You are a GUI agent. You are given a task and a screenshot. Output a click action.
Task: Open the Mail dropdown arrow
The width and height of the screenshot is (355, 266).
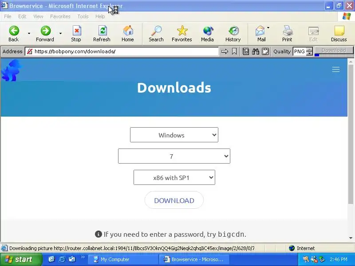click(268, 28)
